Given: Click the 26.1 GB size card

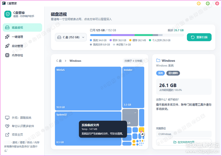Looking at the screenshot, I should click(184, 87).
